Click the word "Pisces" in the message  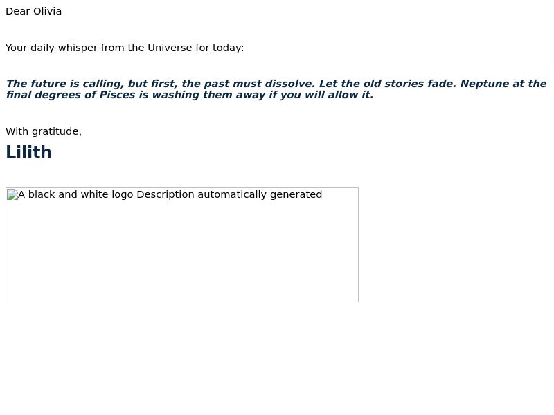pyautogui.click(x=117, y=95)
